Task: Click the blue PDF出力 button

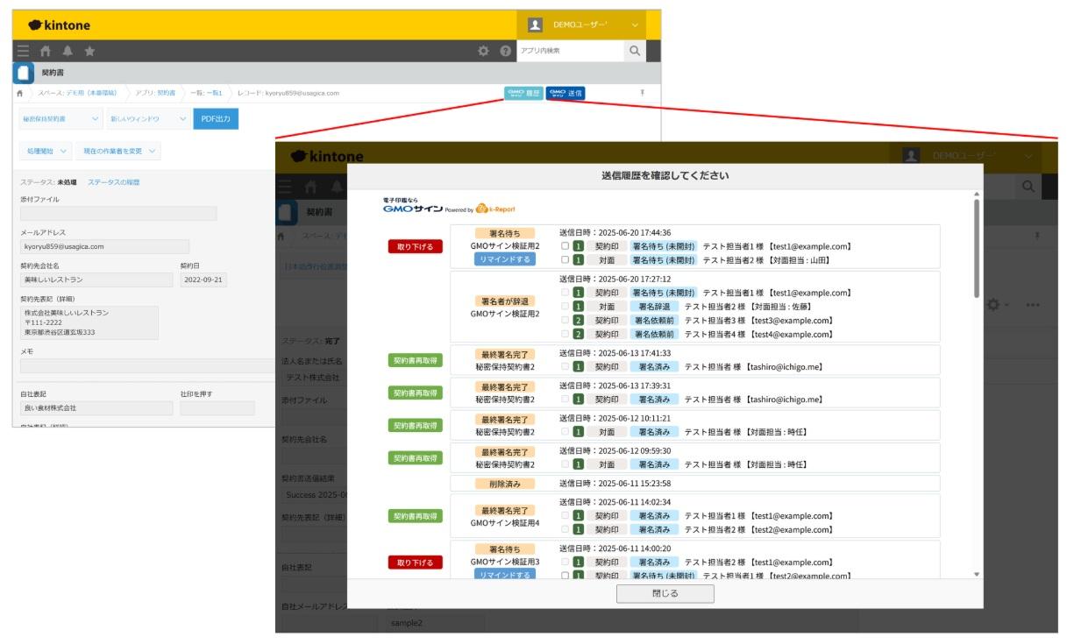Action: click(x=216, y=118)
